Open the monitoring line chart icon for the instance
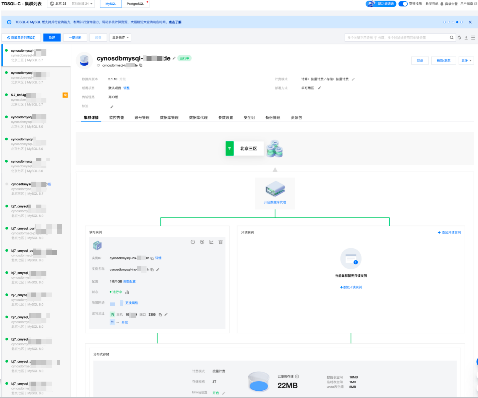 (x=211, y=242)
